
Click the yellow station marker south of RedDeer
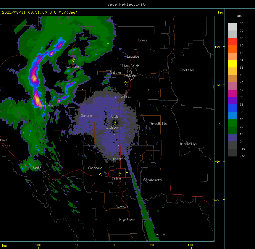pos(126,83)
